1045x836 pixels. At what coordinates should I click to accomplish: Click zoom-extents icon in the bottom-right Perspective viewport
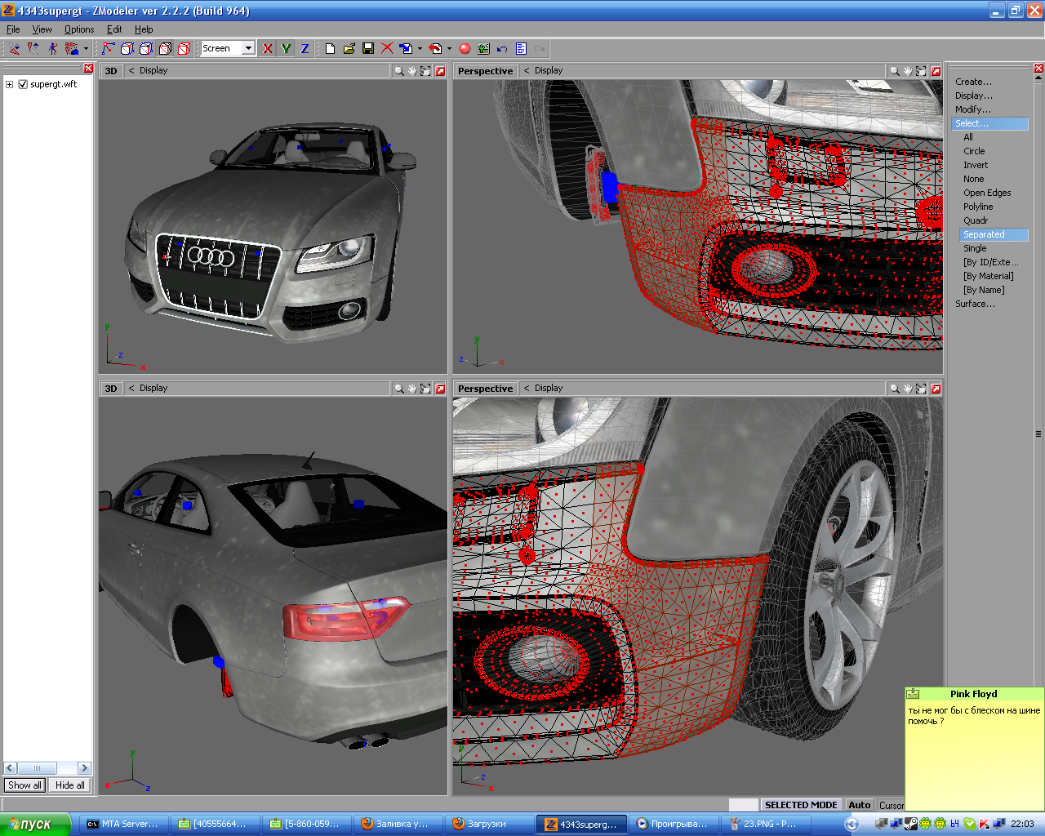(921, 389)
